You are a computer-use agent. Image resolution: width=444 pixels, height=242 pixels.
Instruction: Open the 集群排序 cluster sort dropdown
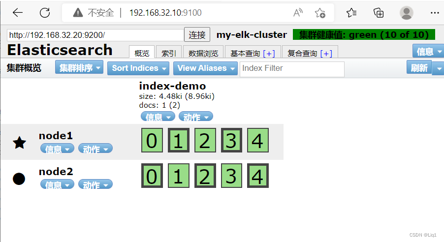click(x=79, y=68)
